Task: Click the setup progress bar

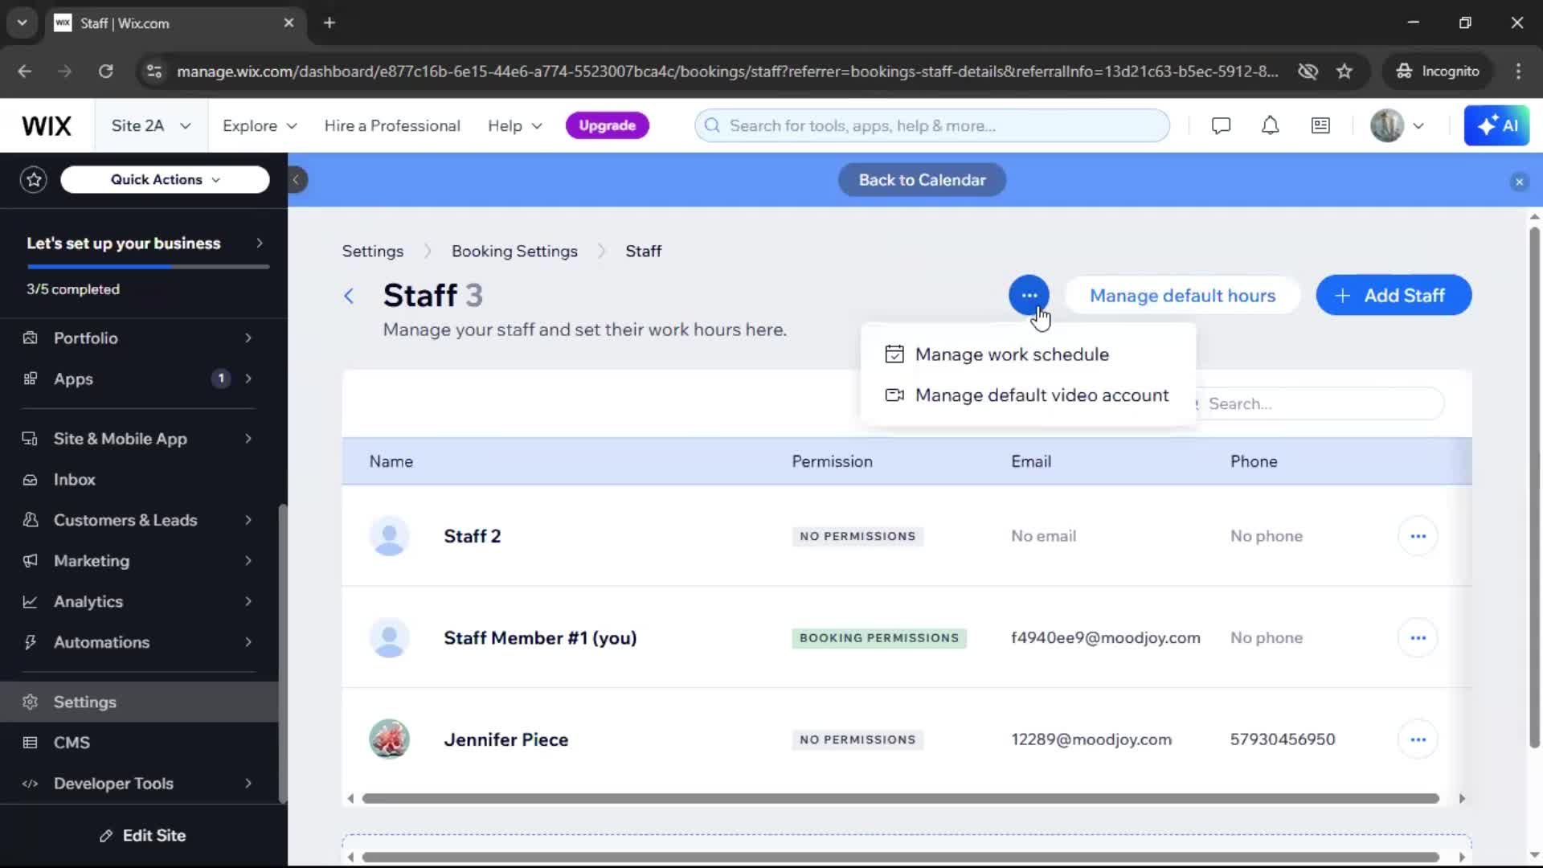Action: [x=148, y=266]
